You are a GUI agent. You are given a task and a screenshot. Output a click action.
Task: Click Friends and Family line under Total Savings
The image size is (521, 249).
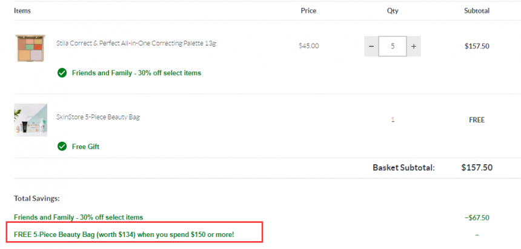[78, 217]
